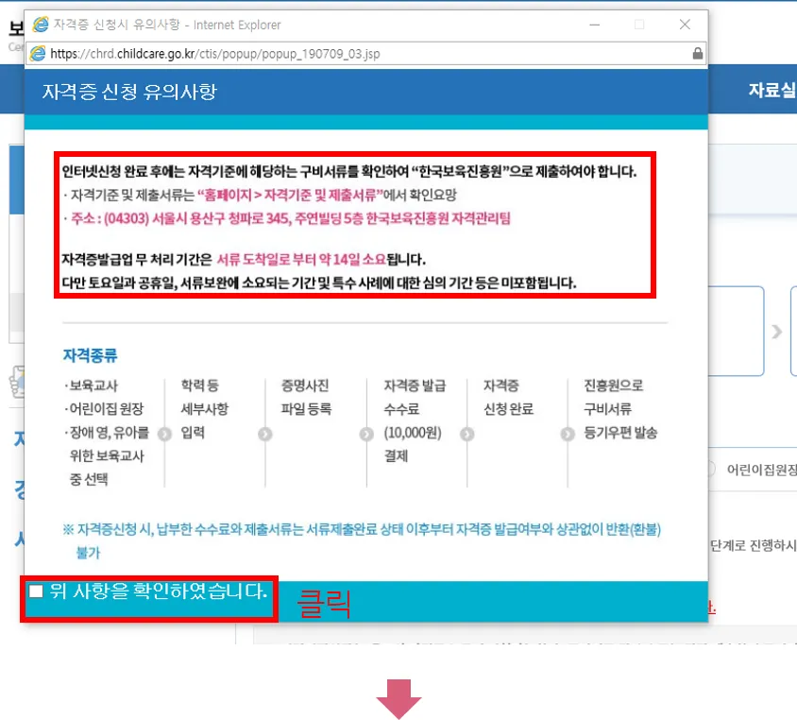Image resolution: width=797 pixels, height=720 pixels.
Task: Check the '위 사항을 확인하였습니다' checkbox
Action: click(36, 591)
